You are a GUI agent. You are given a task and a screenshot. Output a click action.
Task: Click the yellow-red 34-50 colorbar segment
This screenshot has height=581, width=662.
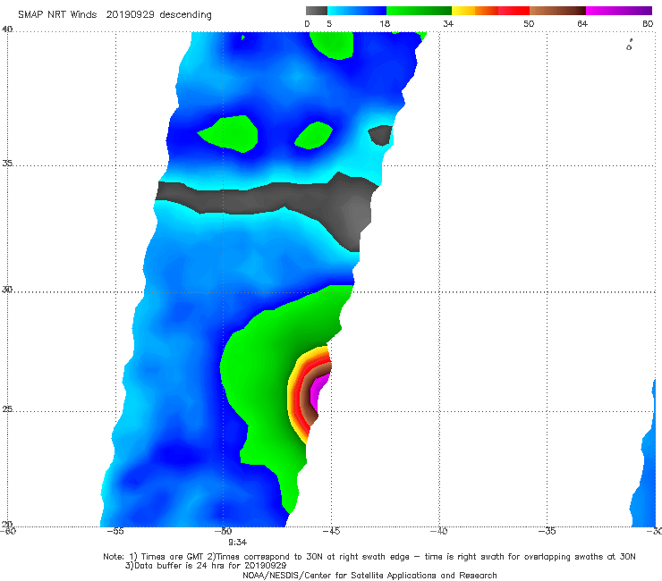click(490, 11)
